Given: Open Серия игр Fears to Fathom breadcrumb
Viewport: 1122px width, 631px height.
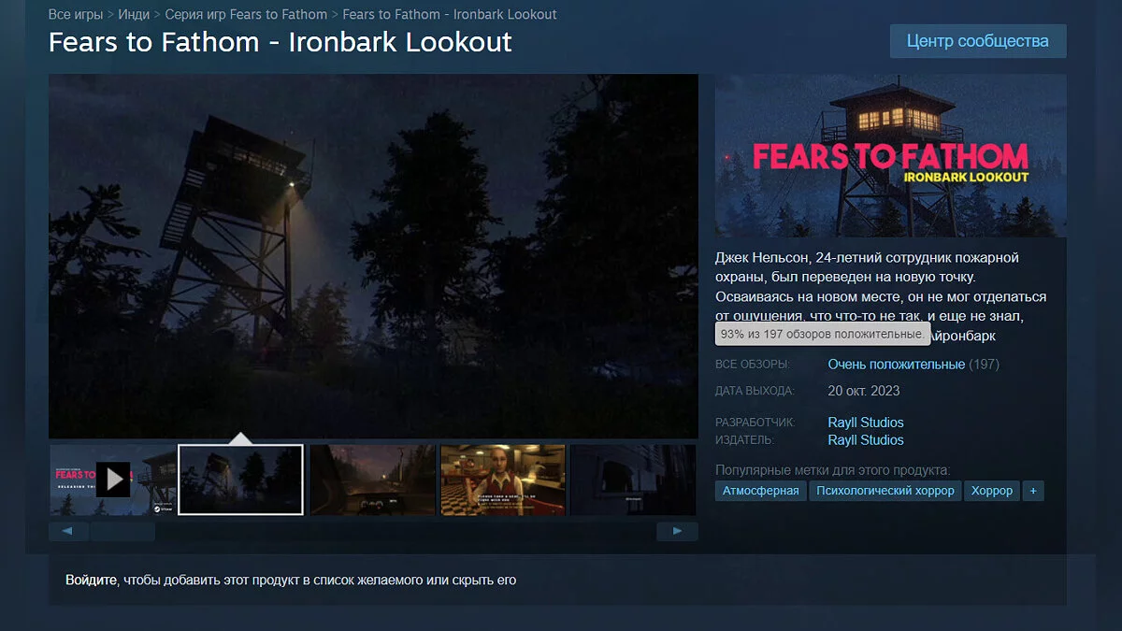Looking at the screenshot, I should (x=246, y=14).
